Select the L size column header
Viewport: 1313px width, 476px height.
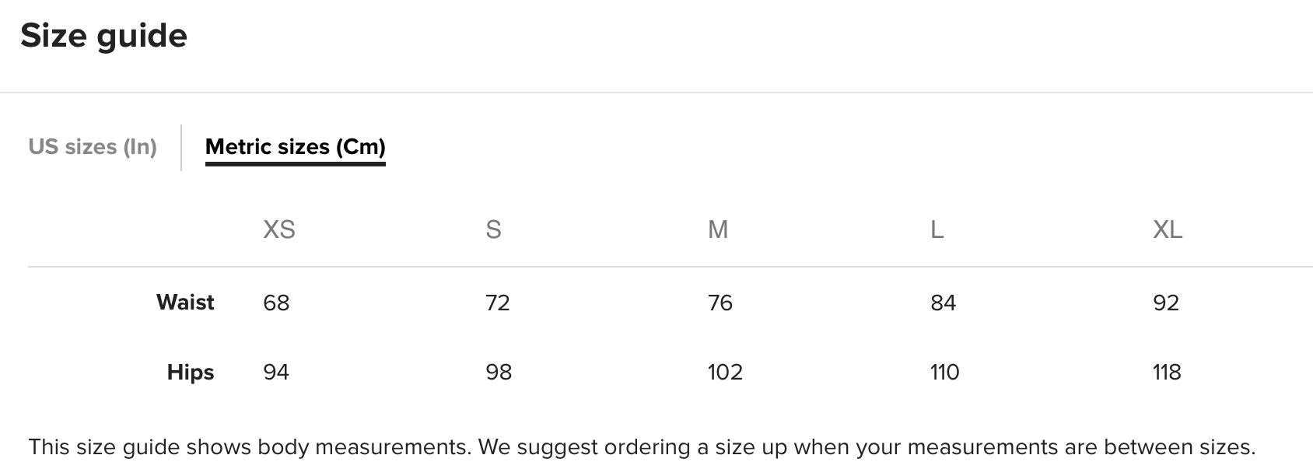937,229
